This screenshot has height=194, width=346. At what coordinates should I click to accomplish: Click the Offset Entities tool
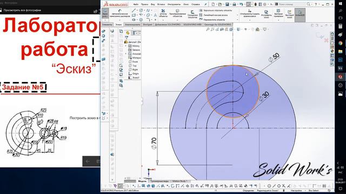point(192,14)
